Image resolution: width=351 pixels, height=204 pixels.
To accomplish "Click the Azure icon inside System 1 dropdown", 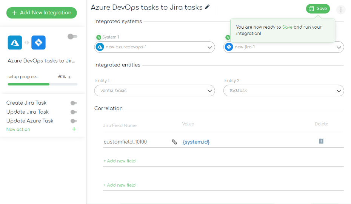I will [x=100, y=47].
